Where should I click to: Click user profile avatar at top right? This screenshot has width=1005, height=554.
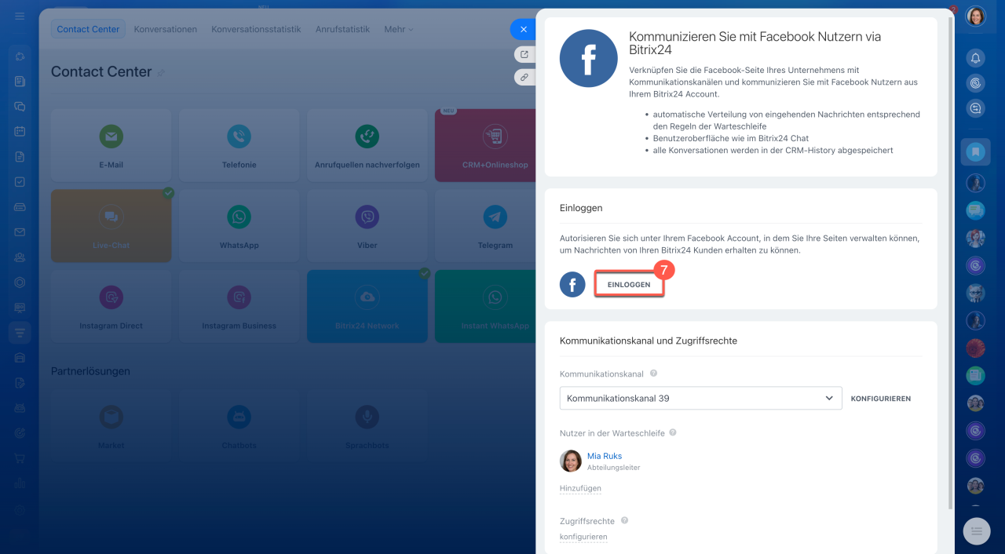(975, 16)
